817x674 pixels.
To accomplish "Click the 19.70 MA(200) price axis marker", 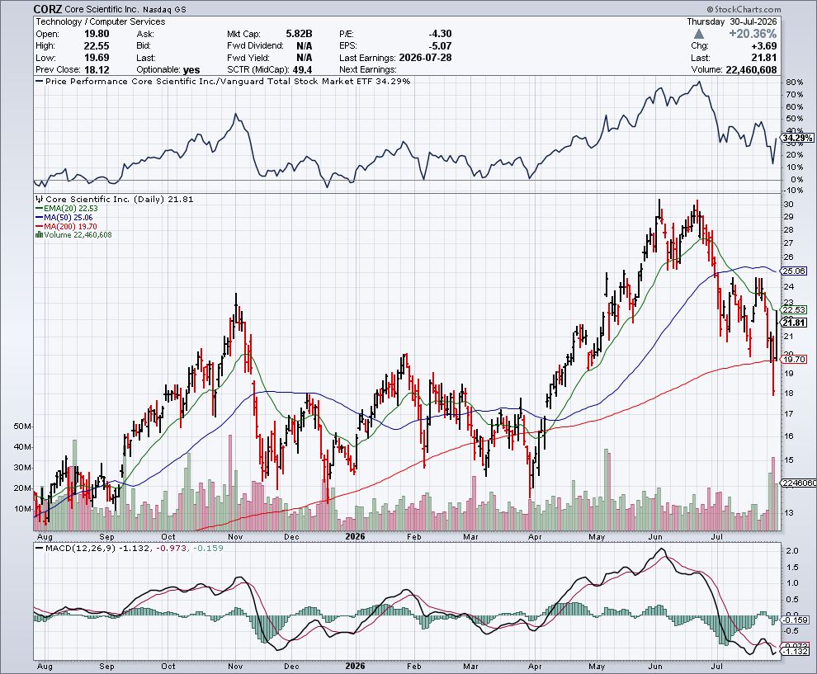I will [795, 360].
